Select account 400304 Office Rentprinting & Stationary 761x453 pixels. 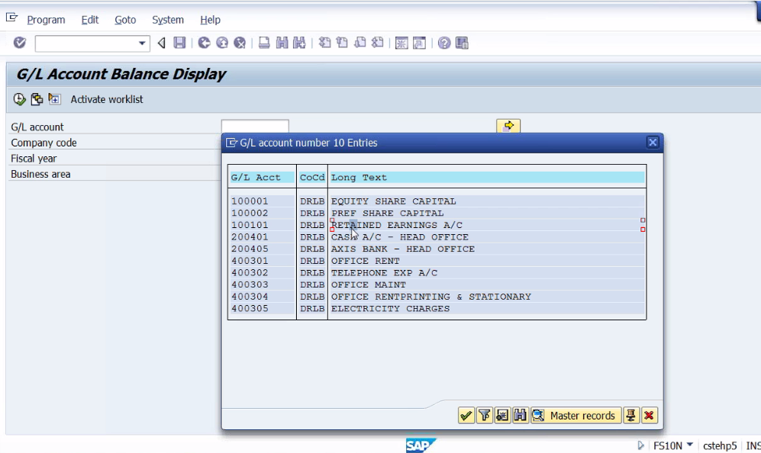coord(437,297)
